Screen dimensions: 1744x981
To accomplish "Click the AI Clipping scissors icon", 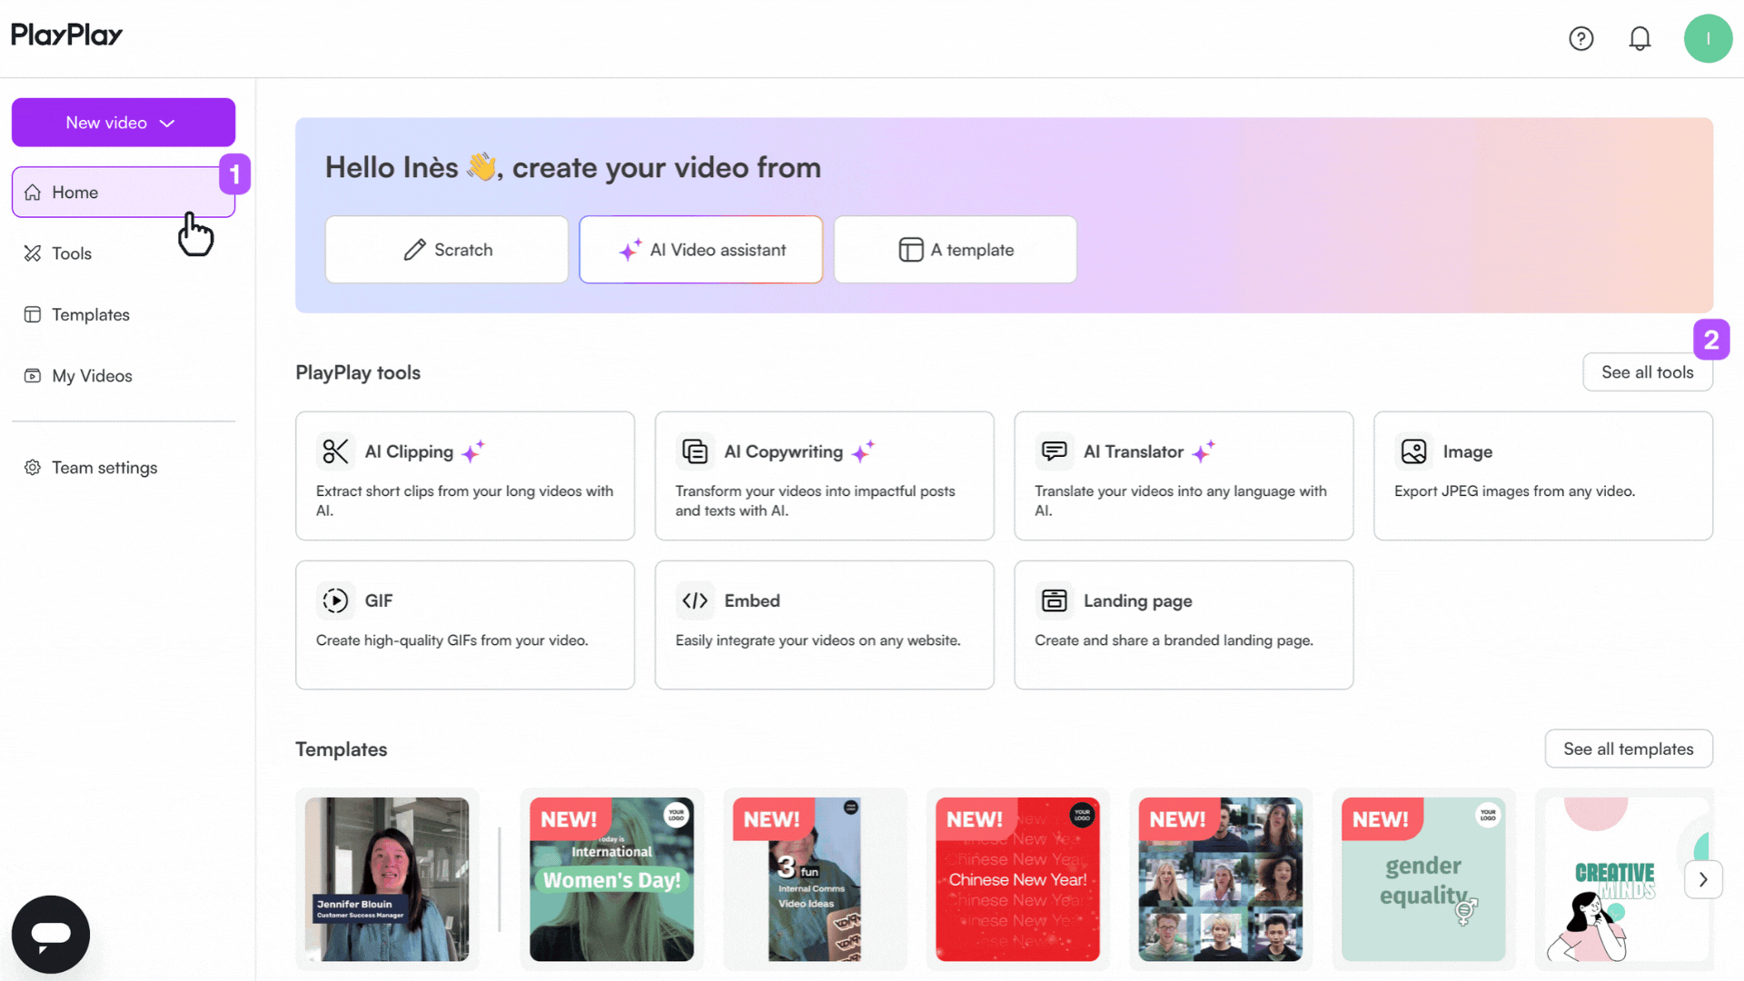I will [336, 451].
